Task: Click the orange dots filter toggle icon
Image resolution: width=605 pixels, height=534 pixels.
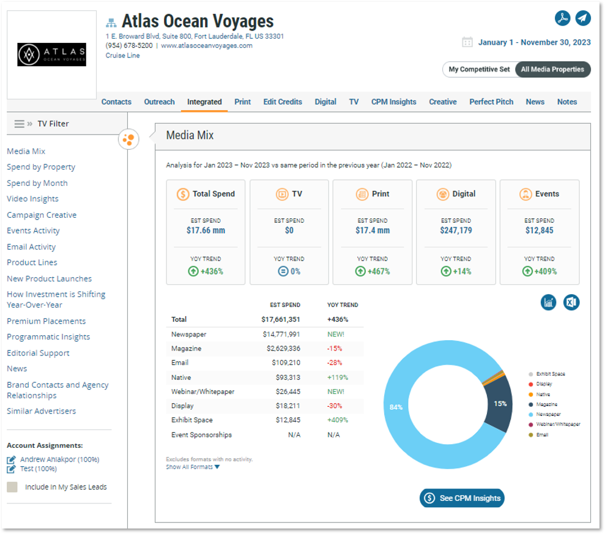Action: point(128,139)
